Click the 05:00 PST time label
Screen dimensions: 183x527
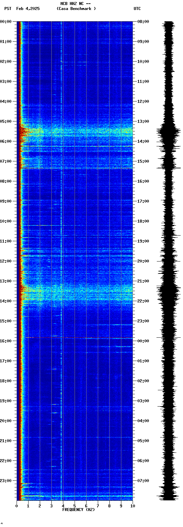point(6,121)
